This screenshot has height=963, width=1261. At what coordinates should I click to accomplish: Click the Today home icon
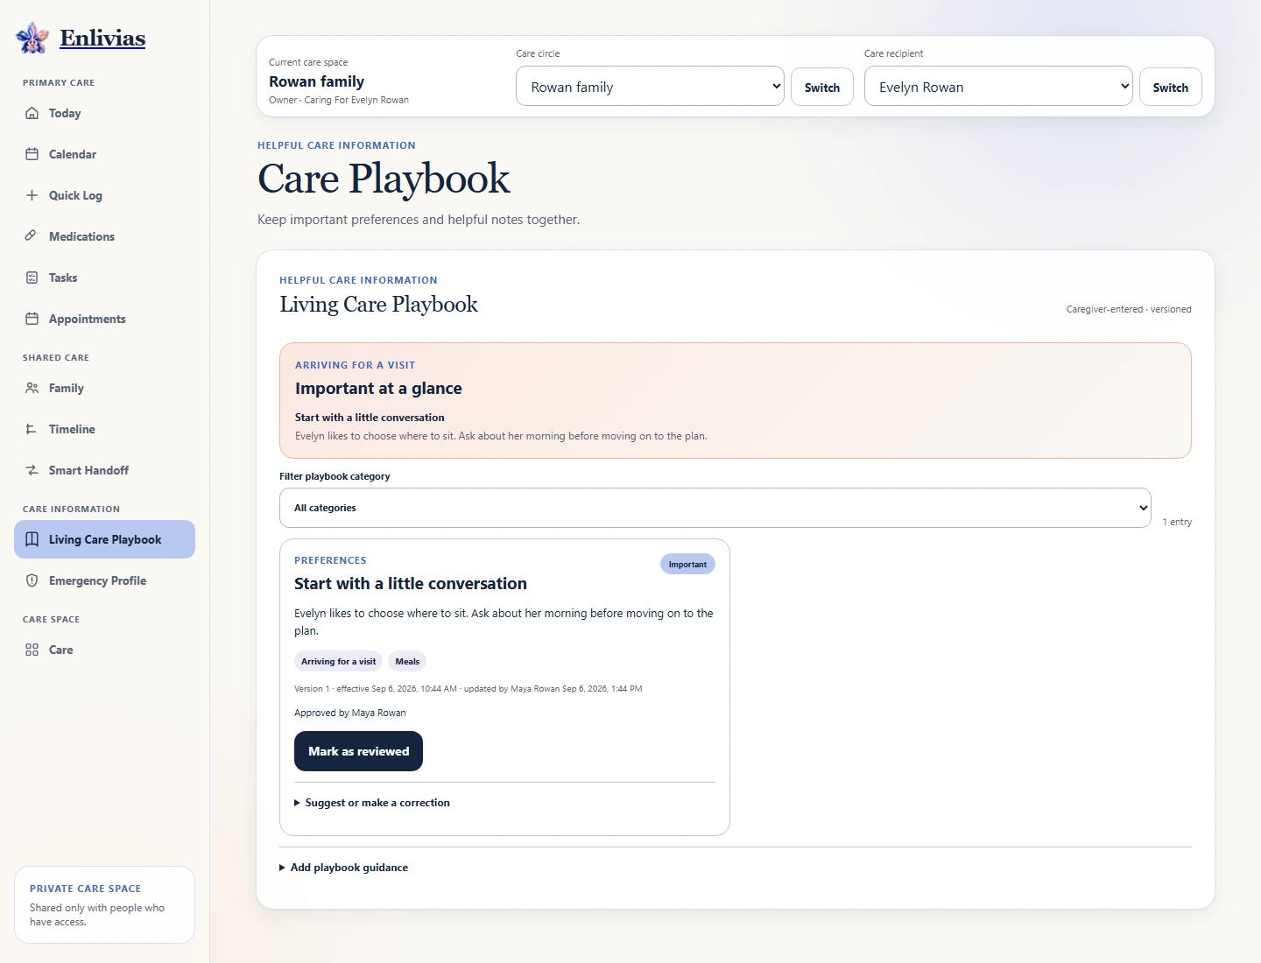(x=32, y=113)
